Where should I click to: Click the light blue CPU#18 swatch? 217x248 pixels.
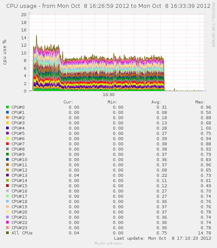click(x=7, y=201)
